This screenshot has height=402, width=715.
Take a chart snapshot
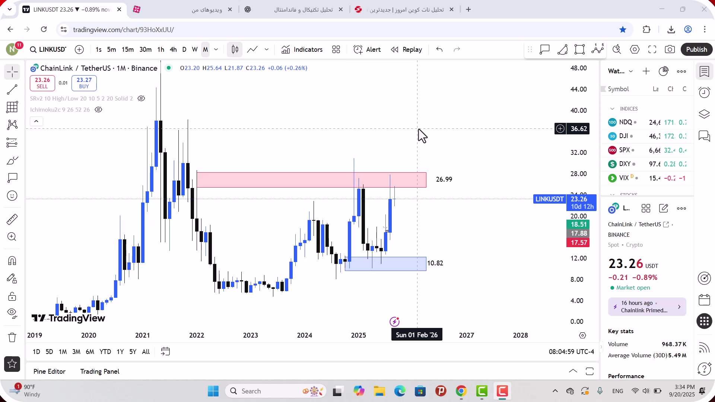[670, 50]
